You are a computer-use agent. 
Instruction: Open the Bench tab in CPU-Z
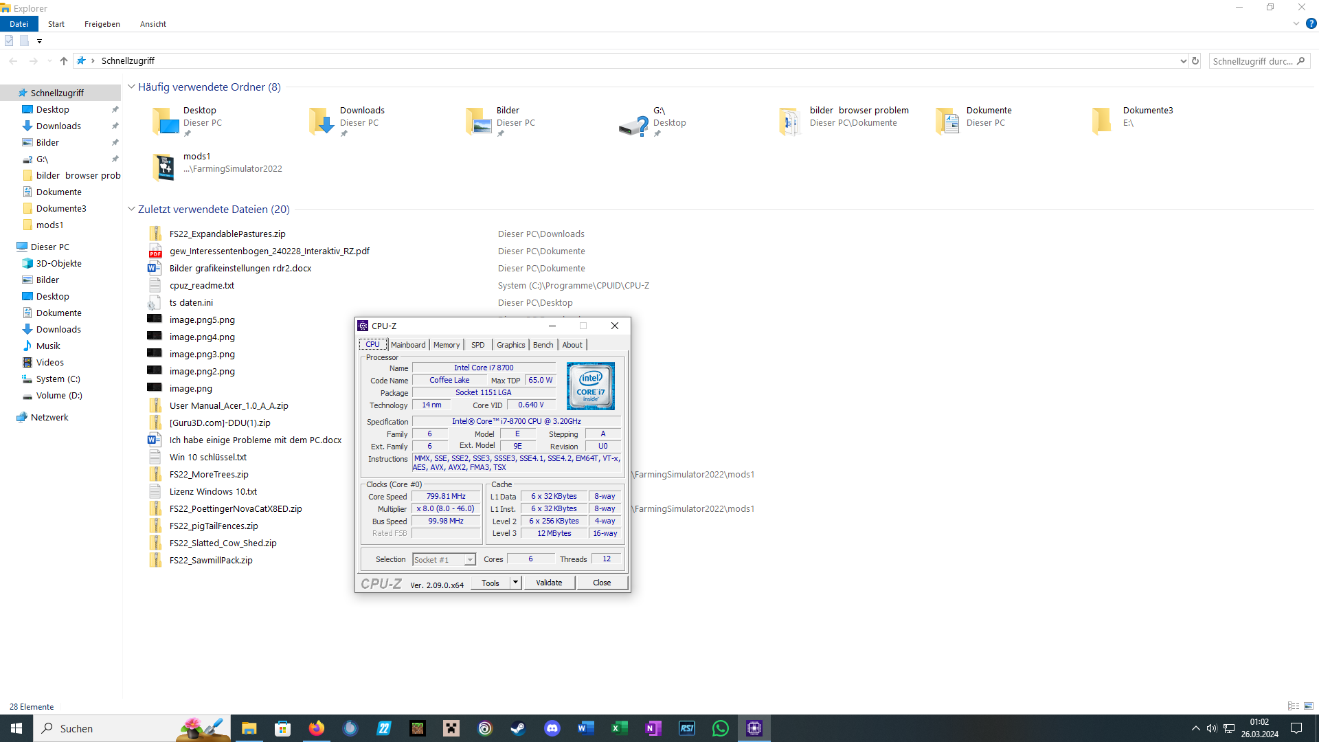click(x=543, y=344)
